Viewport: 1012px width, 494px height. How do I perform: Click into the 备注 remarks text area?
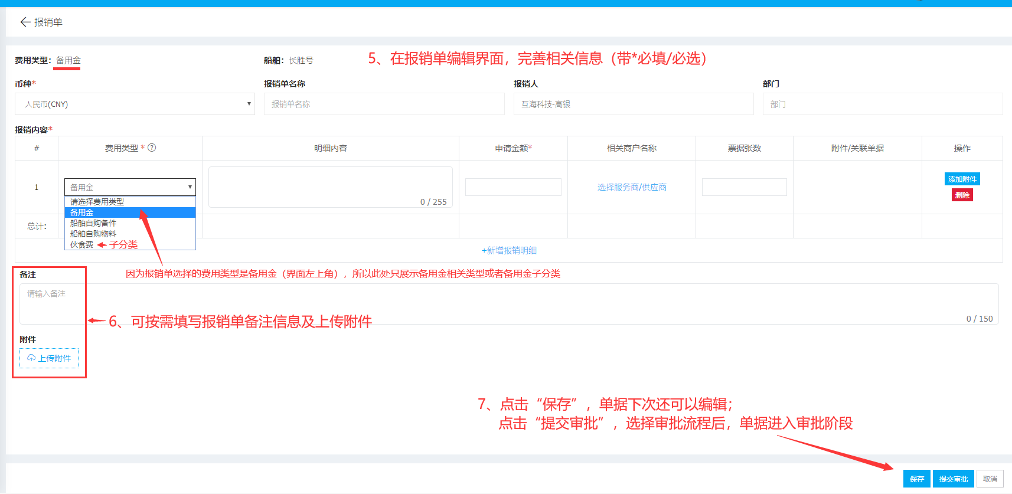[509, 304]
